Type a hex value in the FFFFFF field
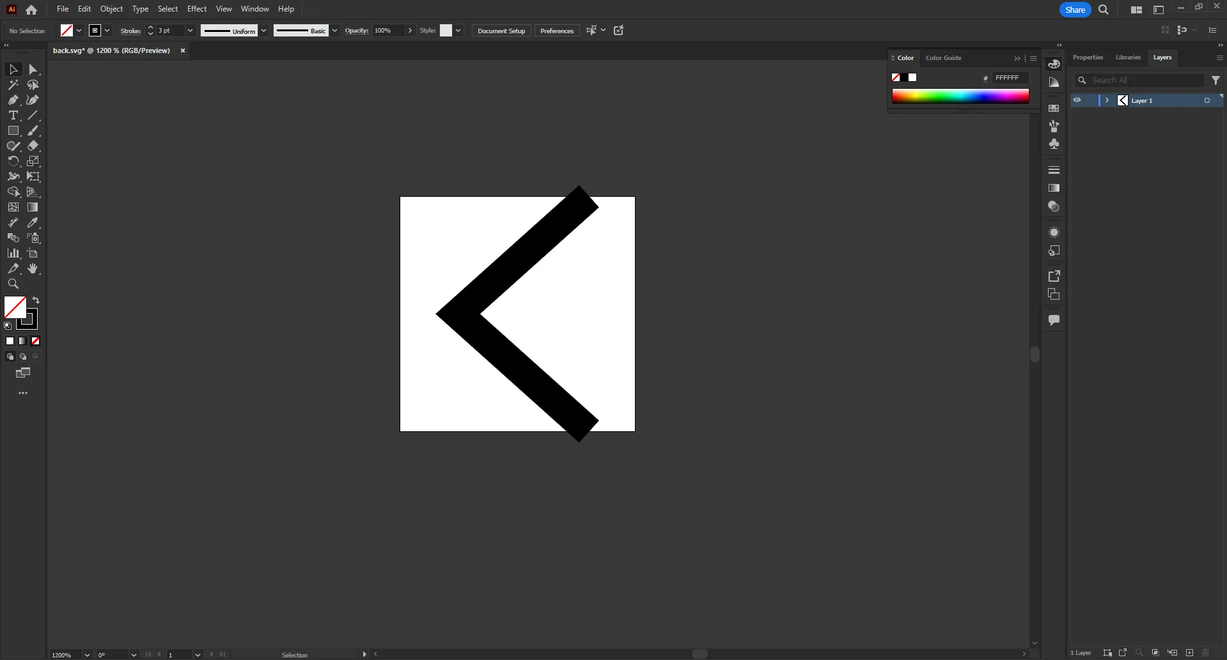Screen dimensions: 1227x660 point(1010,77)
